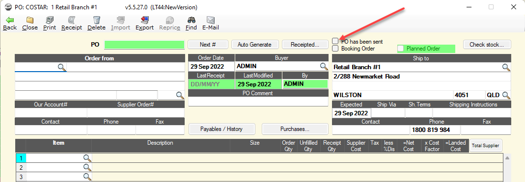Click the Print toolbar icon
The width and height of the screenshot is (525, 182).
point(50,20)
